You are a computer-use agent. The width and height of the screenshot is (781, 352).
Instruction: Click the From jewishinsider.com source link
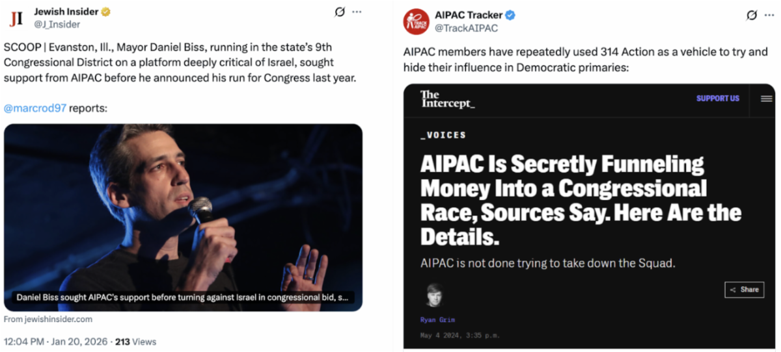pyautogui.click(x=48, y=319)
